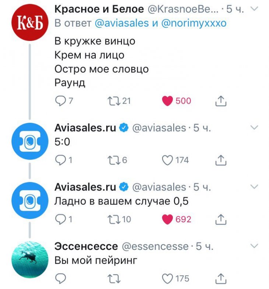The height and width of the screenshot is (289, 269).
Task: Share the Красное и Белое tweet
Action: [x=220, y=101]
